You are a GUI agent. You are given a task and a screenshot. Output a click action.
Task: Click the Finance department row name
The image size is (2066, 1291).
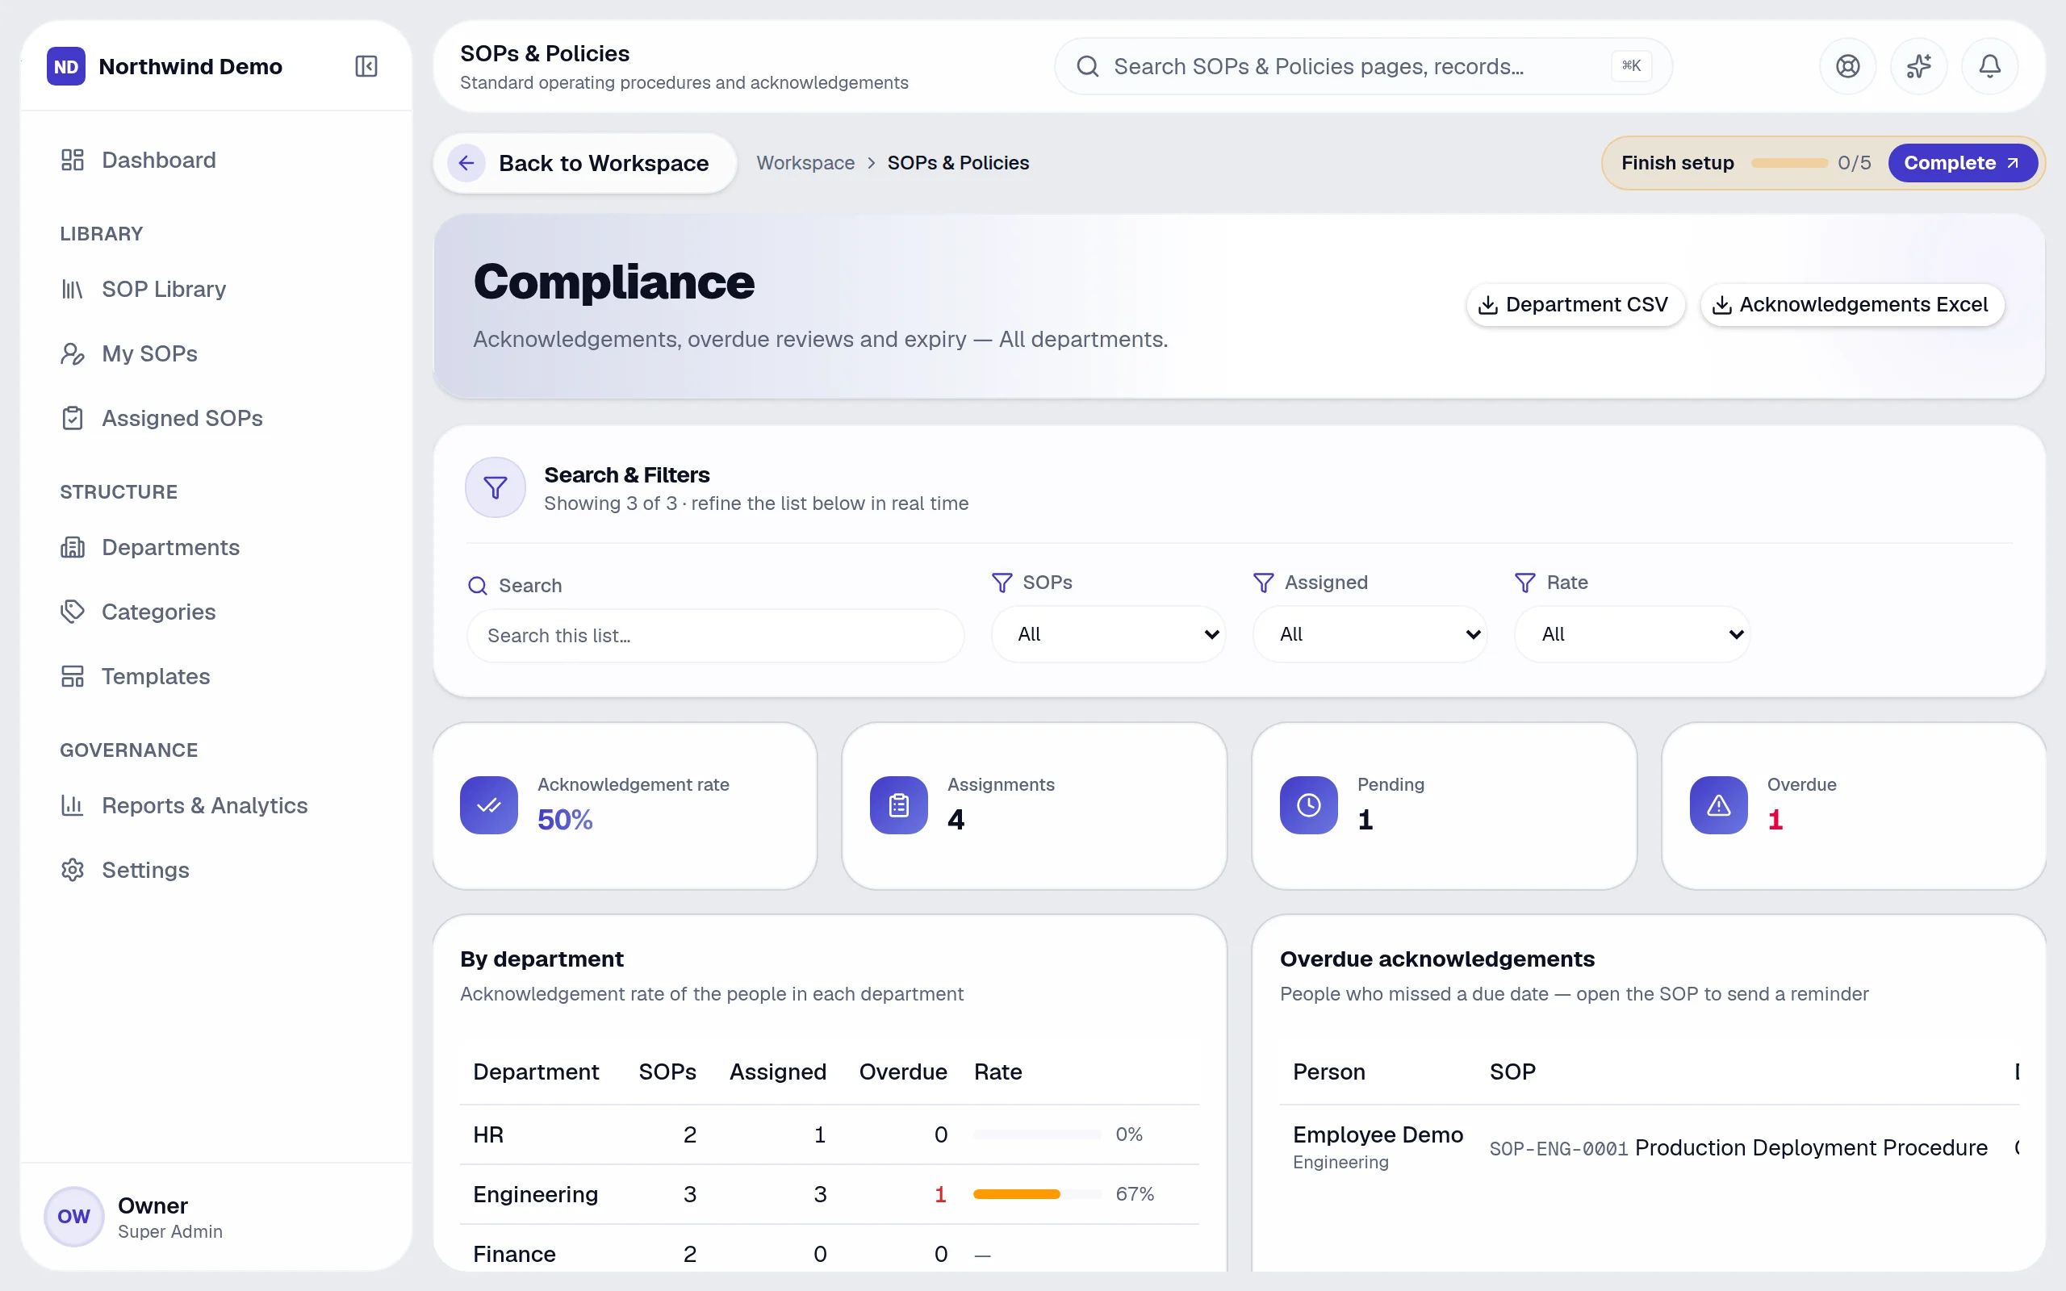514,1253
